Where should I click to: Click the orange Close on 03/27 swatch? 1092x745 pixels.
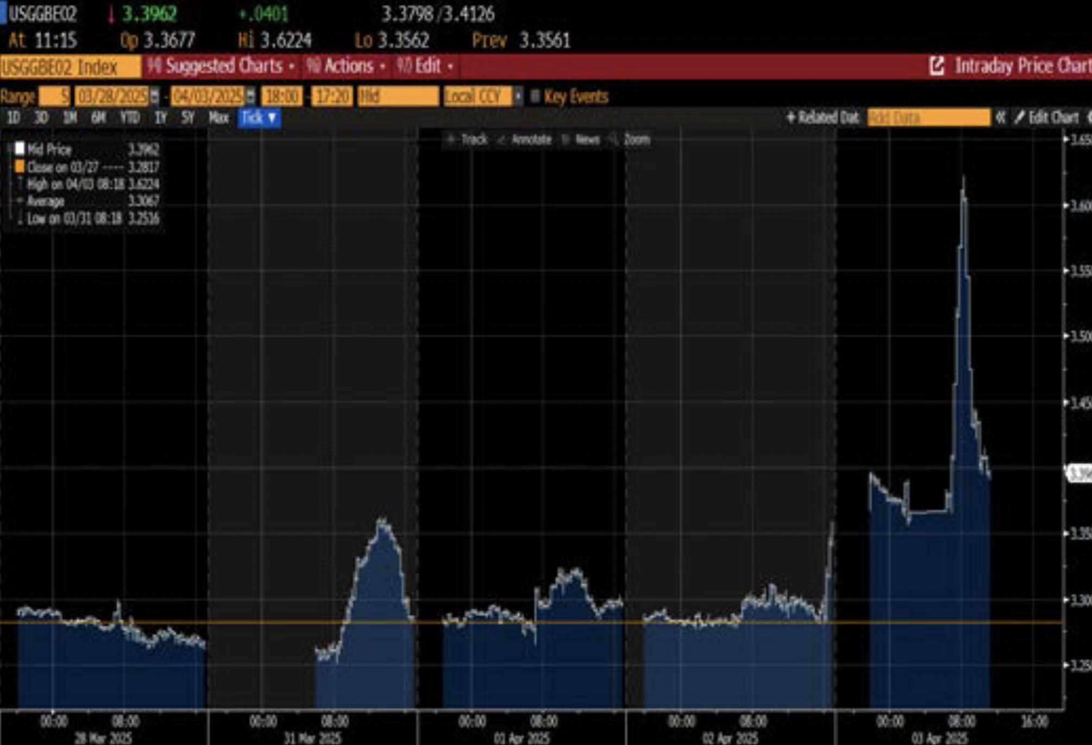tap(20, 166)
